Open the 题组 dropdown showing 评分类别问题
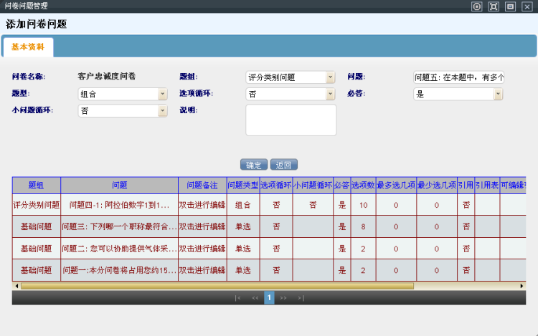This screenshot has width=538, height=336. 330,77
